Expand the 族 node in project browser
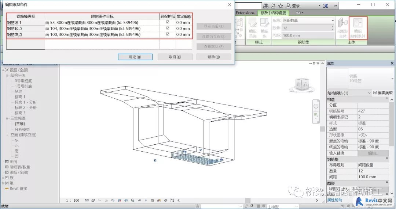Image resolution: width=396 pixels, height=209 pixels. [3, 178]
